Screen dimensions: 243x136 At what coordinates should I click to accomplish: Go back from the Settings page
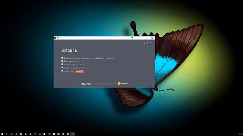coord(150,43)
